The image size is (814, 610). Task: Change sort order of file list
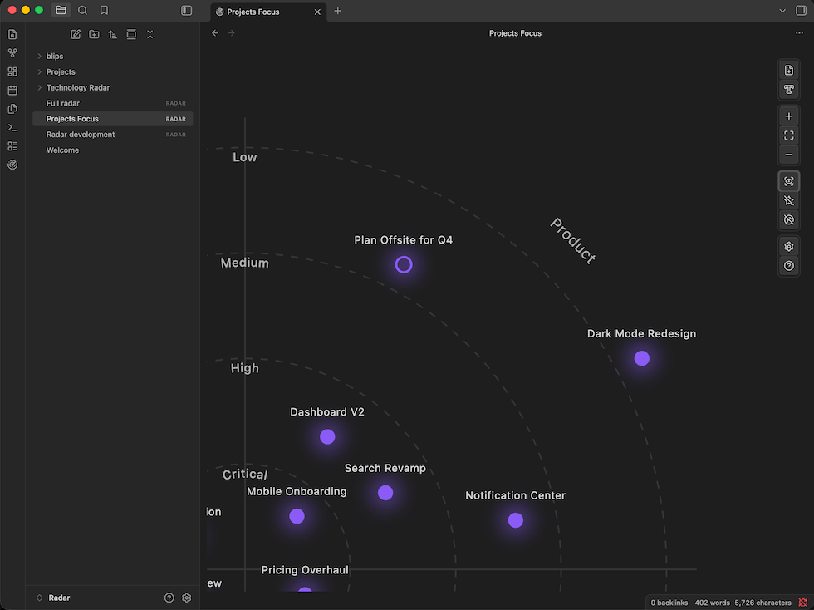click(113, 34)
